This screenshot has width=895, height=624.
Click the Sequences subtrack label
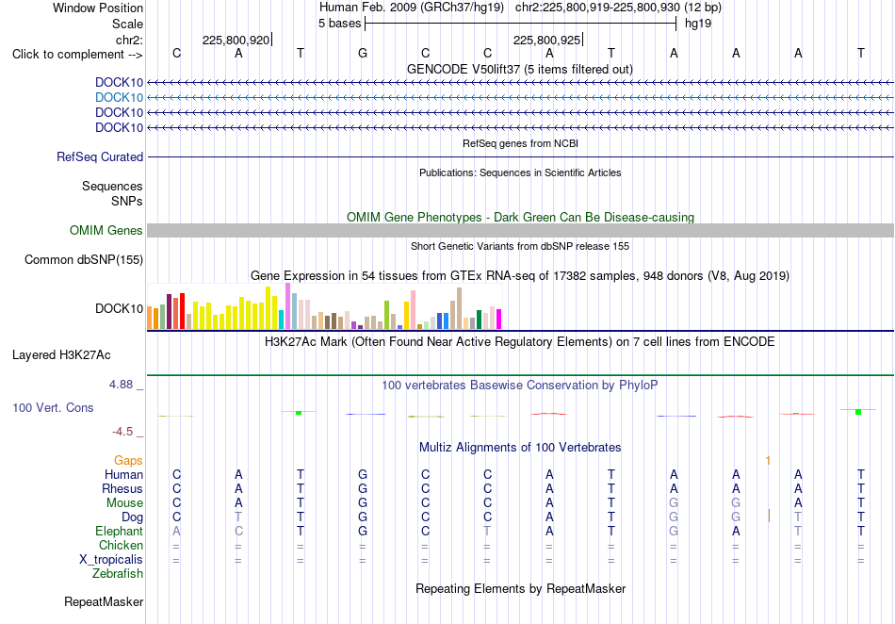click(112, 186)
